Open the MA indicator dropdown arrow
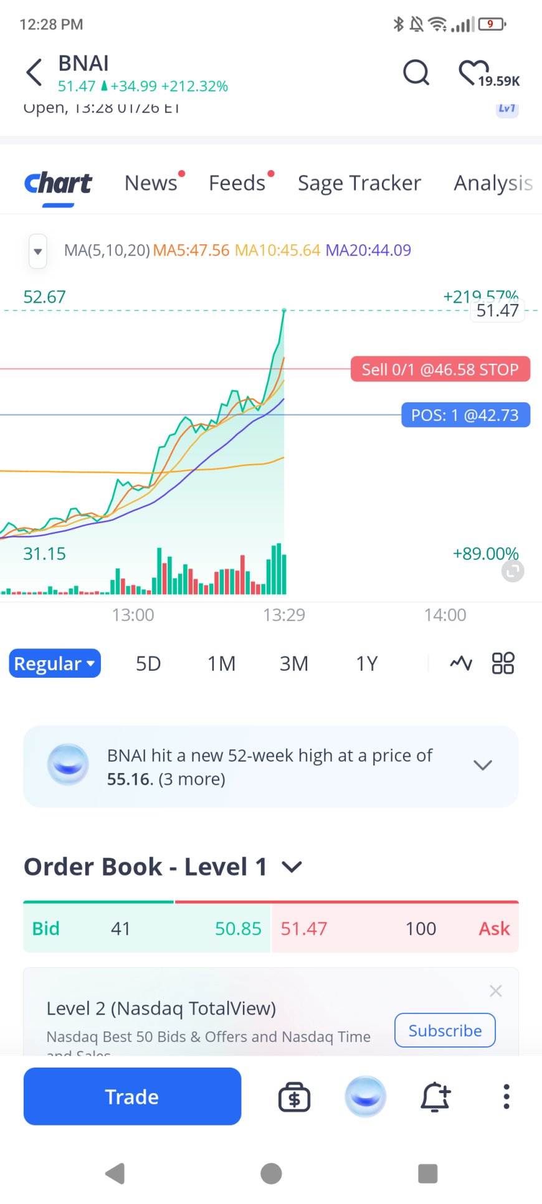Screen dimensions: 542x1204 (38, 251)
